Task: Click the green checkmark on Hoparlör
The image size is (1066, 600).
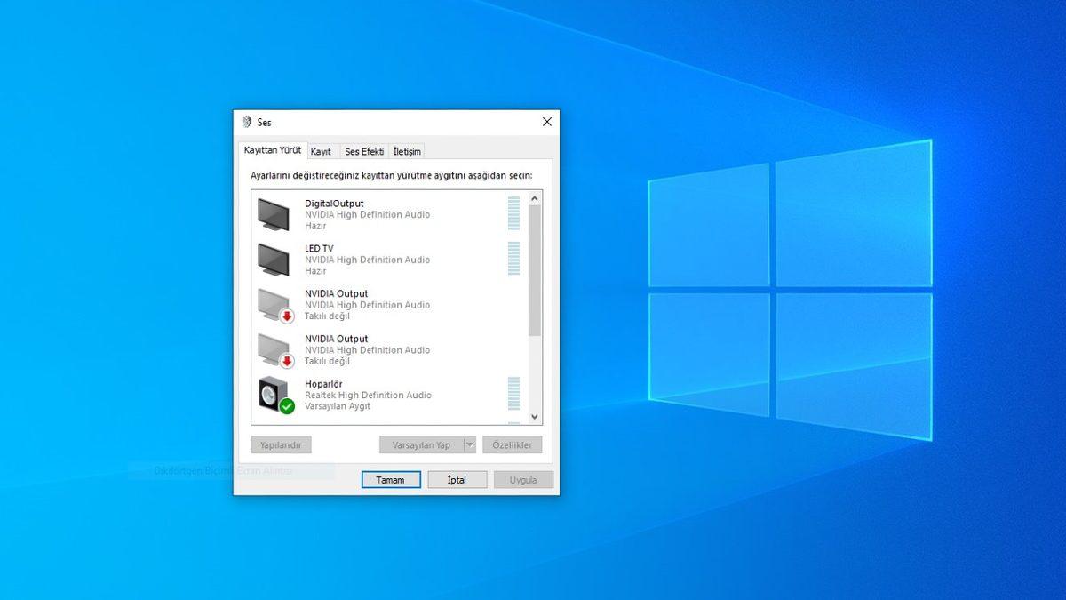Action: pyautogui.click(x=286, y=404)
